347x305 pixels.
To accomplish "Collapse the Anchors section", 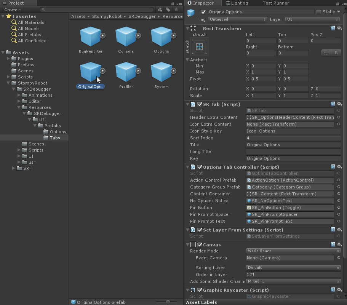I will 187,59.
